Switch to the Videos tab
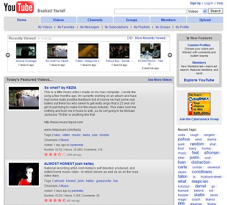The image size is (227, 205). tap(58, 20)
